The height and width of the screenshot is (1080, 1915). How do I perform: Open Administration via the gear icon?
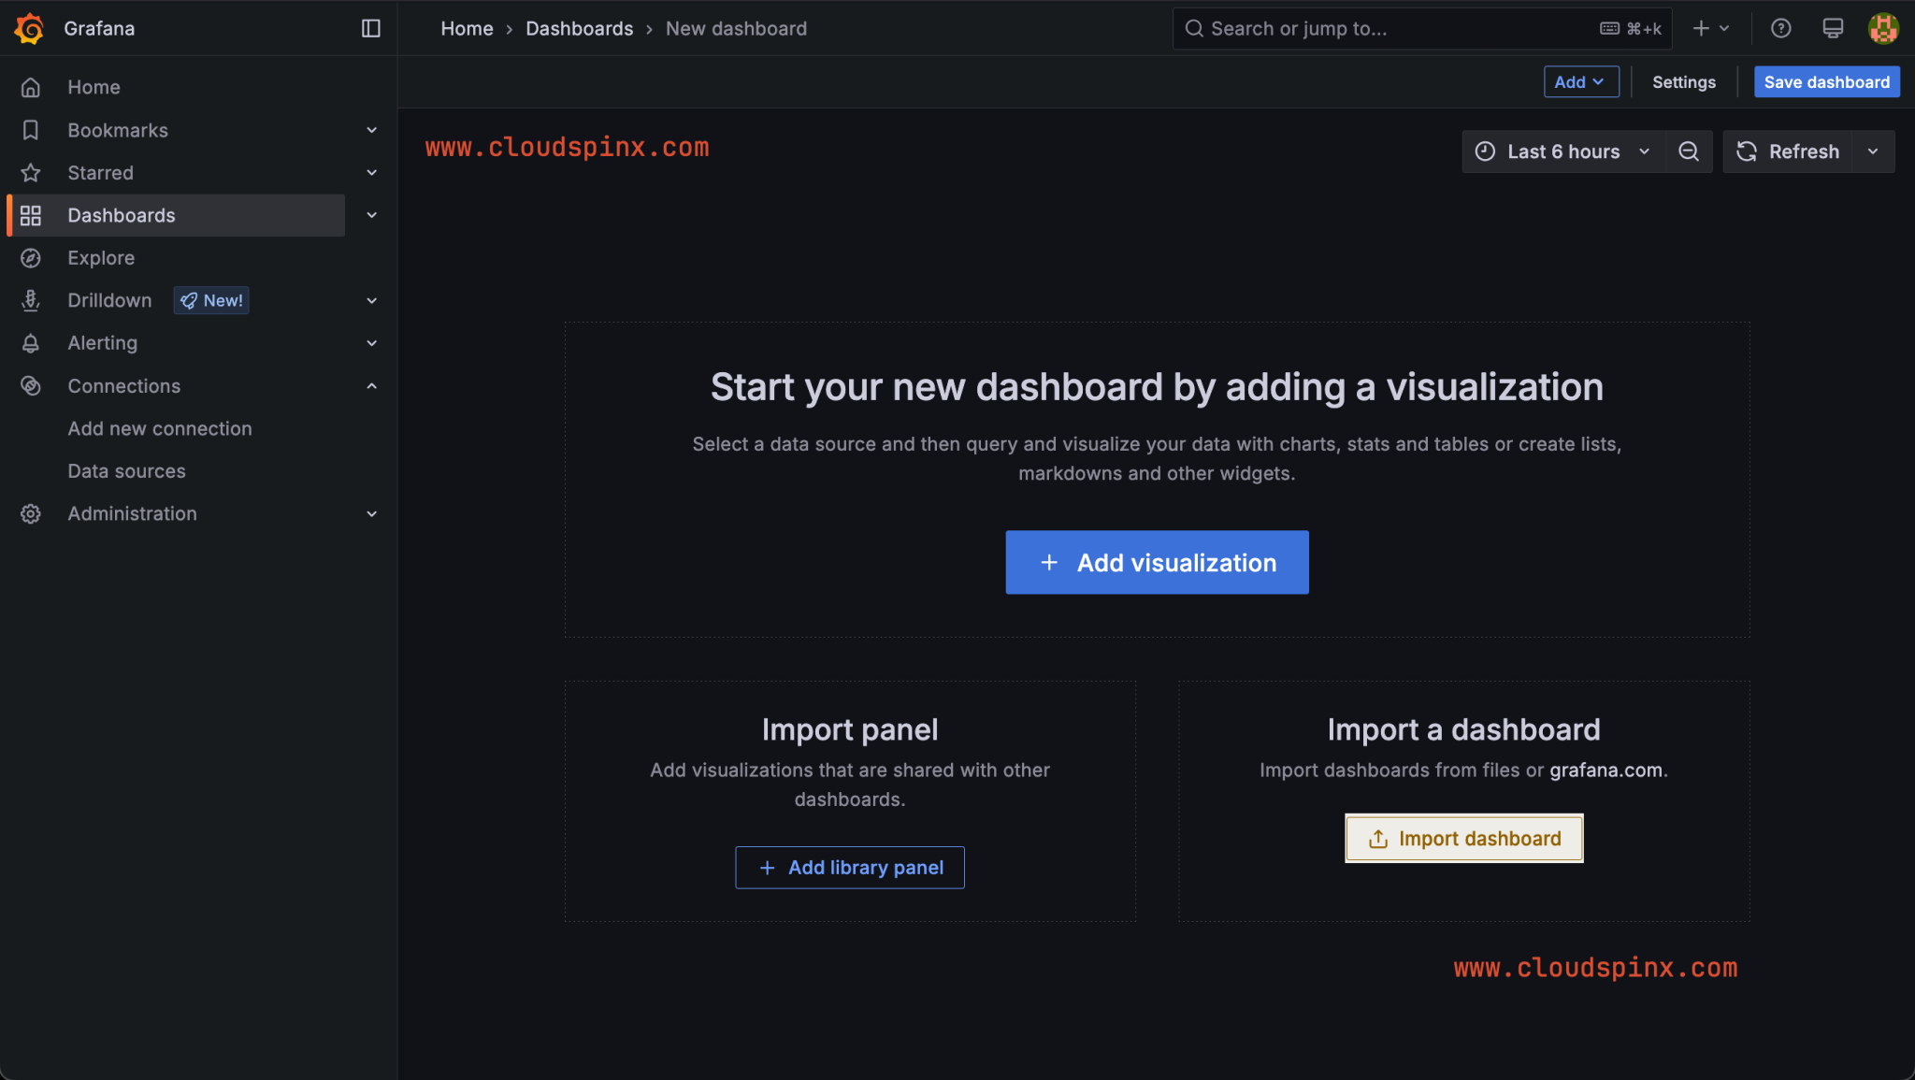coord(31,513)
